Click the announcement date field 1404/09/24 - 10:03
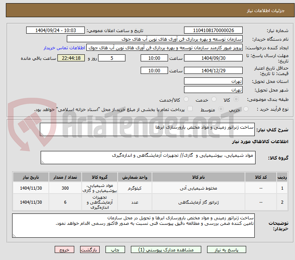This screenshot has width=295, height=260. click(x=55, y=30)
